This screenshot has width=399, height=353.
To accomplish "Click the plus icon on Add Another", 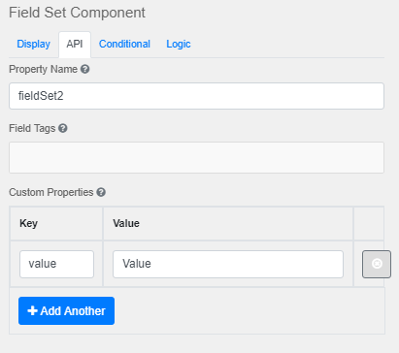I will (32, 310).
